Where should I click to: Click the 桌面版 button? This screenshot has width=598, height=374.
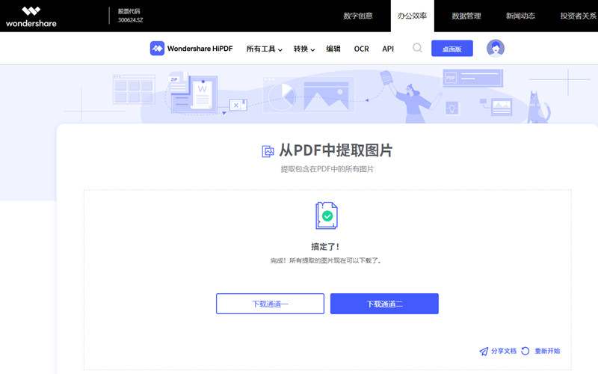(x=452, y=49)
